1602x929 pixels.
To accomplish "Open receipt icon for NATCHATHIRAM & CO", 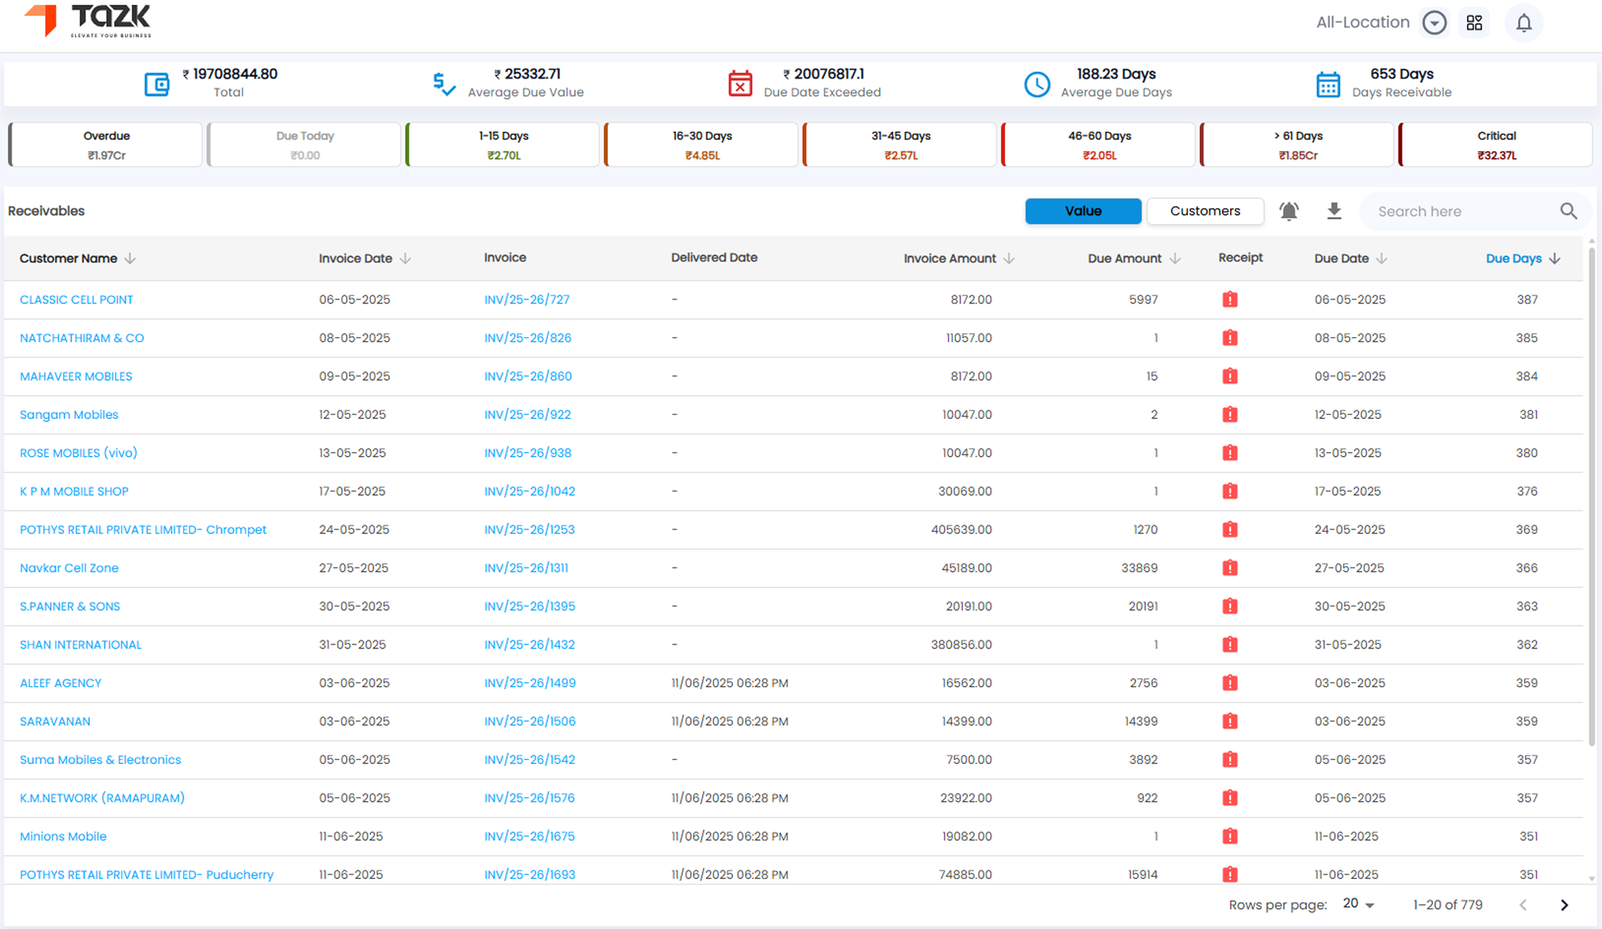I will (1230, 338).
